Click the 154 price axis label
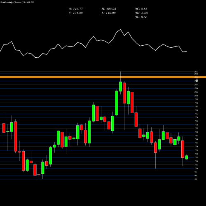Screen dimensions: 206x206 pos(196,132)
